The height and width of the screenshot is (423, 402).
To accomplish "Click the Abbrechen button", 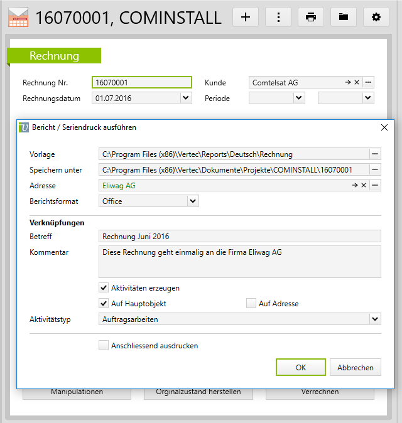I will click(x=356, y=368).
